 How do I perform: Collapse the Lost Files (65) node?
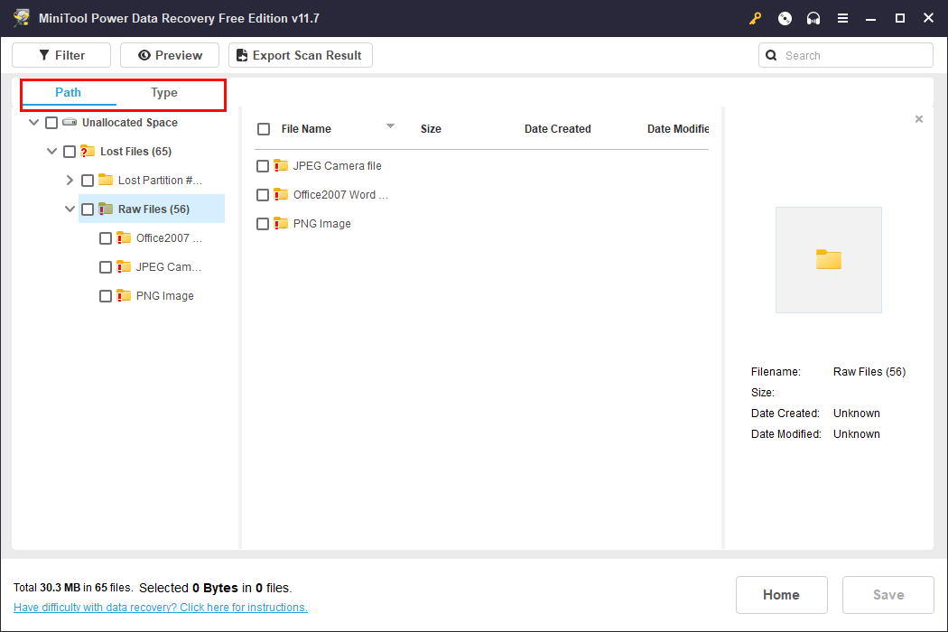[x=52, y=151]
